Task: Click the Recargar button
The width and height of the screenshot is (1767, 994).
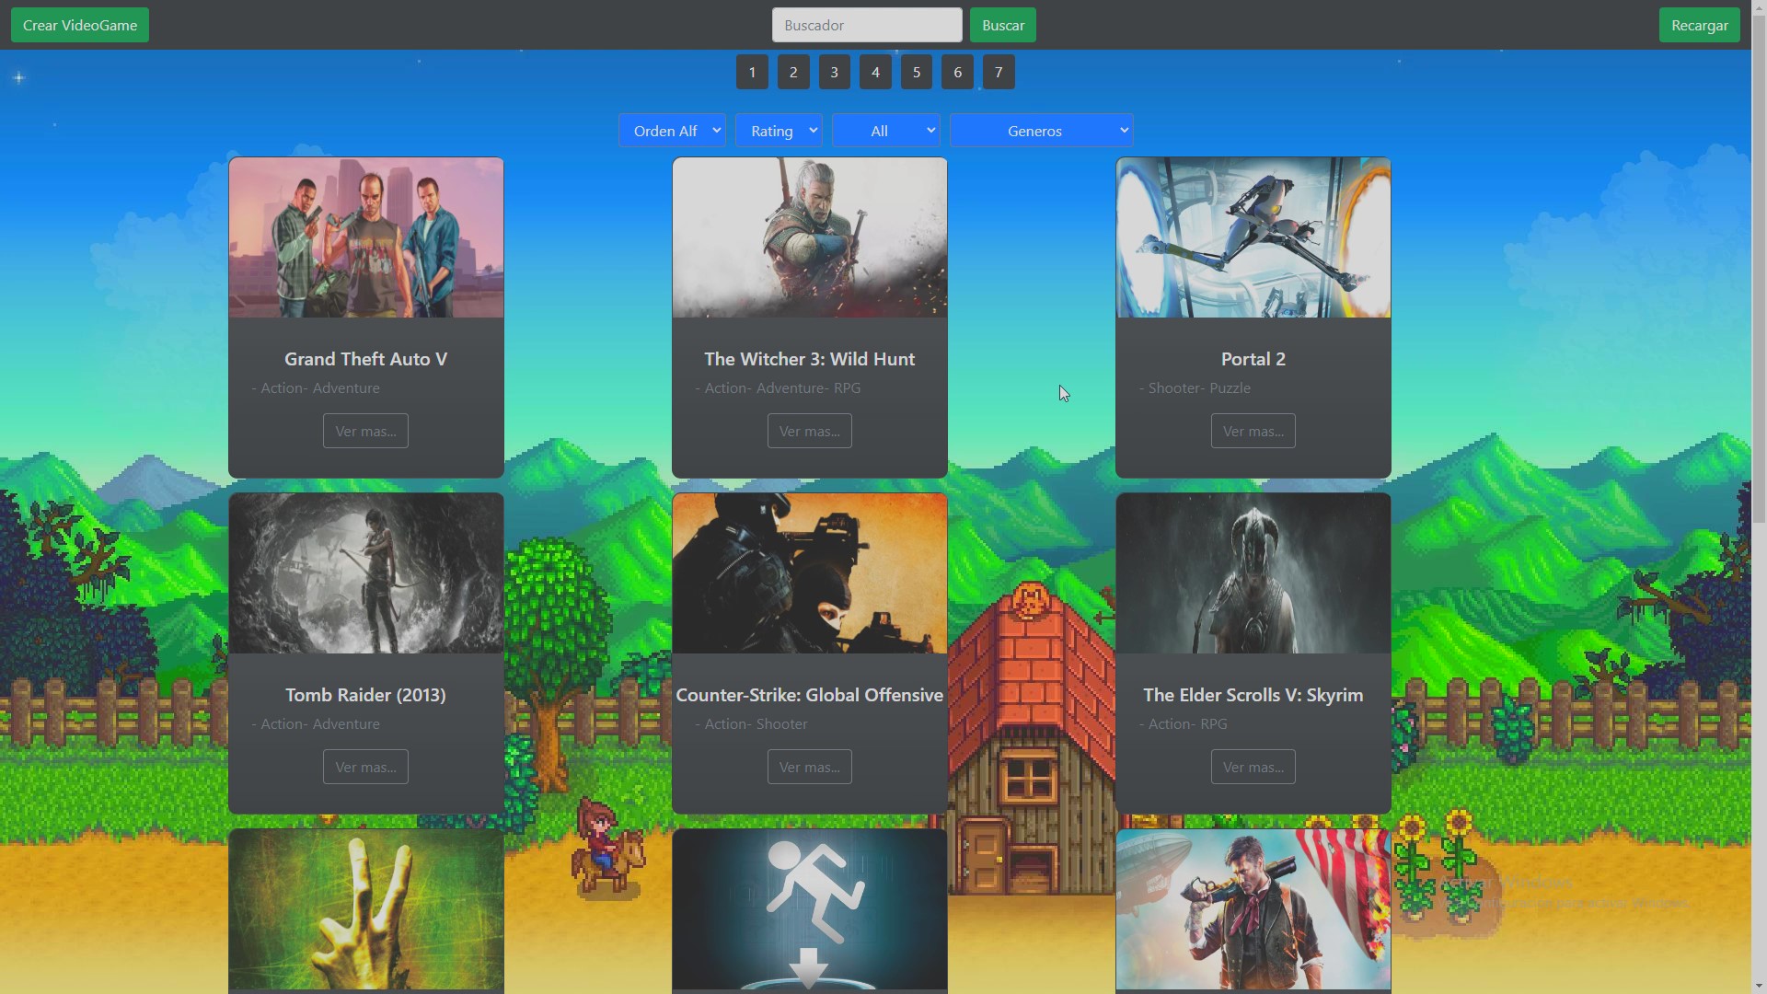Action: tap(1699, 25)
